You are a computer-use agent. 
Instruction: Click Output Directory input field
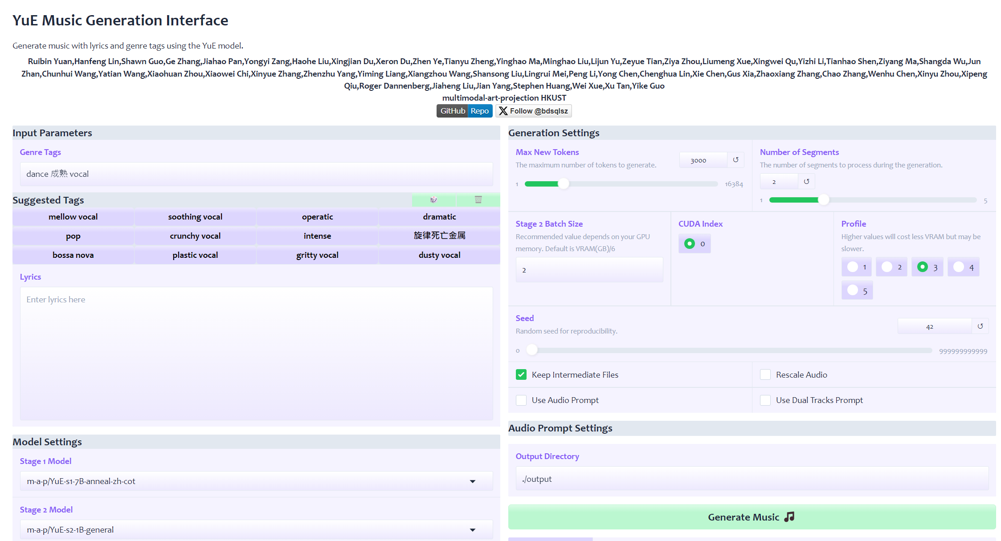pos(752,479)
